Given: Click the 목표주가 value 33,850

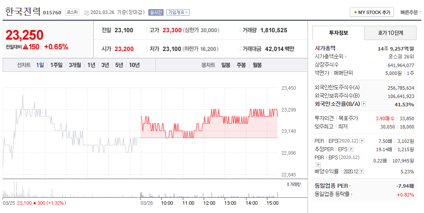Looking at the screenshot, I should point(407,118).
